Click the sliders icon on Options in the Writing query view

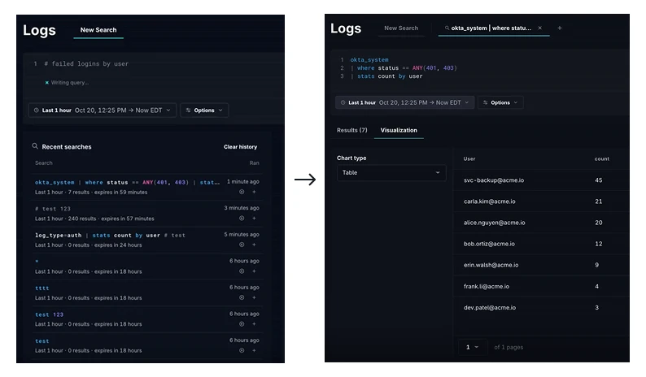click(188, 110)
